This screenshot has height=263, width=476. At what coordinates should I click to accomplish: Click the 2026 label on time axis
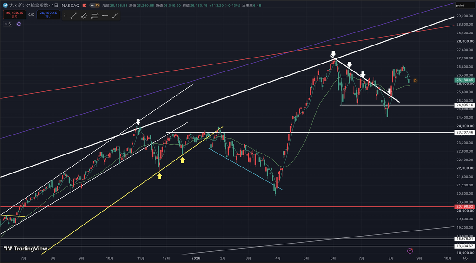pyautogui.click(x=195, y=258)
